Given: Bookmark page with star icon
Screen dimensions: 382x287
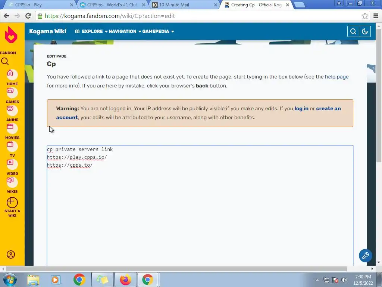Looking at the screenshot, I should coord(365,16).
